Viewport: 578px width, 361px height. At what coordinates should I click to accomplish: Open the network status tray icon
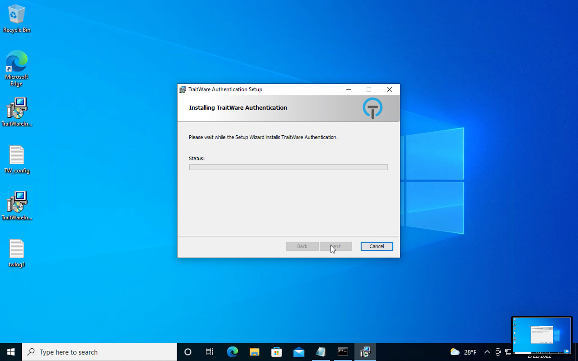508,352
